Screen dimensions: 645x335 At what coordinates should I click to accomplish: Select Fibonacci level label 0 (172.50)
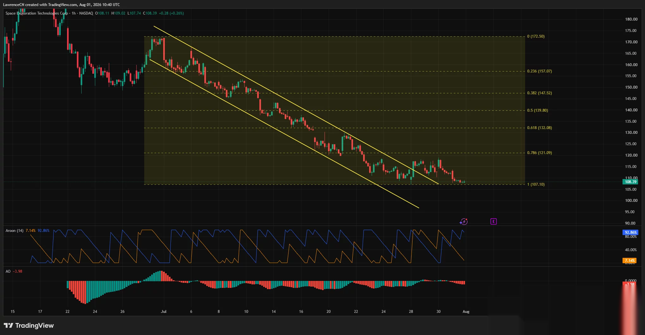point(536,36)
